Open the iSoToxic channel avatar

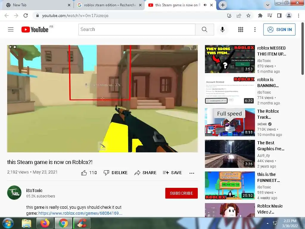(14, 193)
